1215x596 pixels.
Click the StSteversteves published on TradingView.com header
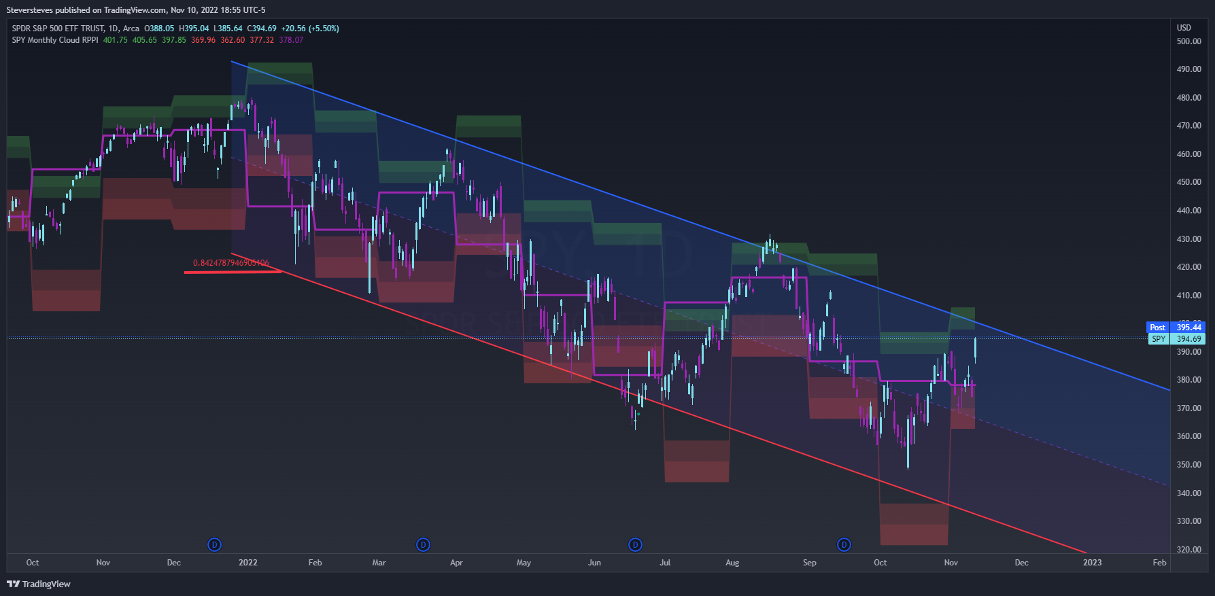pos(136,10)
